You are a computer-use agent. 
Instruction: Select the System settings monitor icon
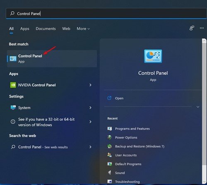click(x=13, y=108)
